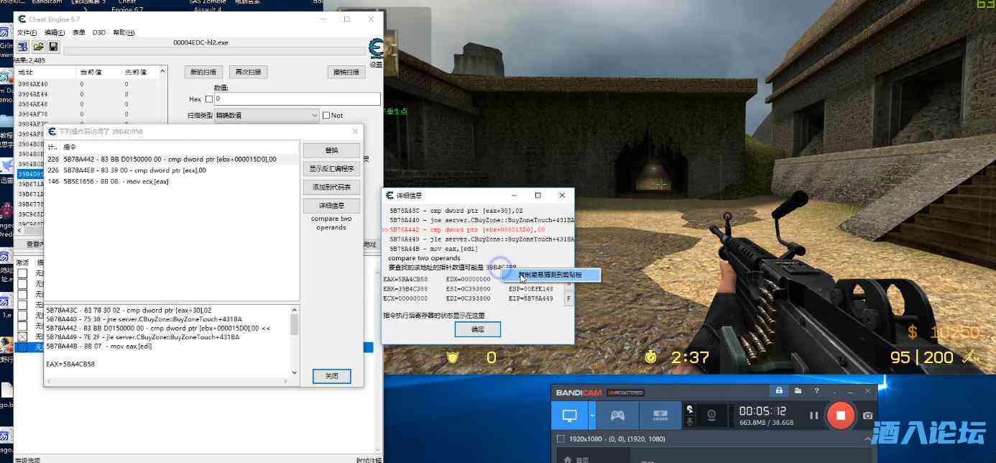Screen dimensions: 996x463
Task: Enable the Hex checkbox
Action: click(x=209, y=99)
